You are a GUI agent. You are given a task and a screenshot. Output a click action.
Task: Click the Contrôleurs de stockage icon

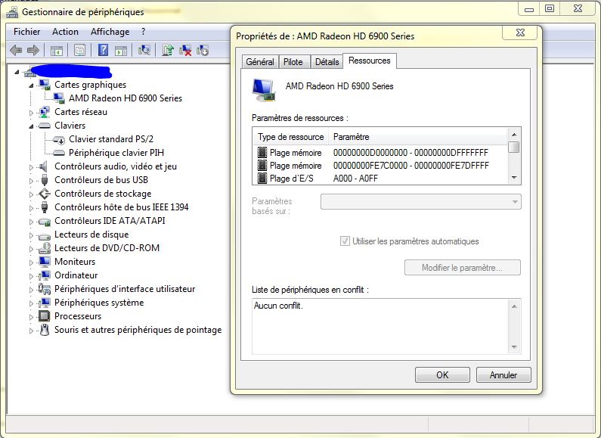tap(45, 194)
